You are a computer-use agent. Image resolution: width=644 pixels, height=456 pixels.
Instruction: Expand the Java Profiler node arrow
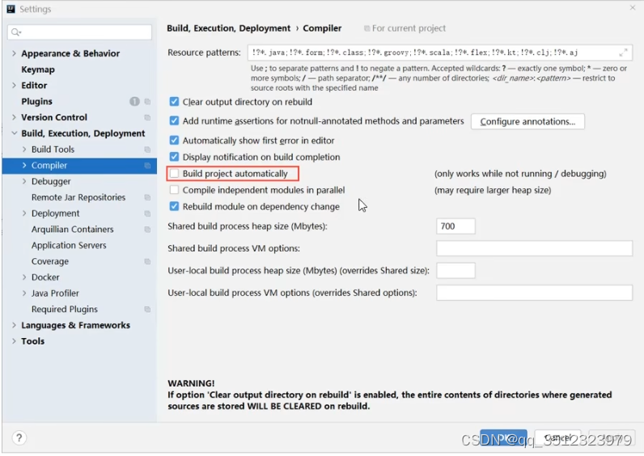click(x=24, y=293)
